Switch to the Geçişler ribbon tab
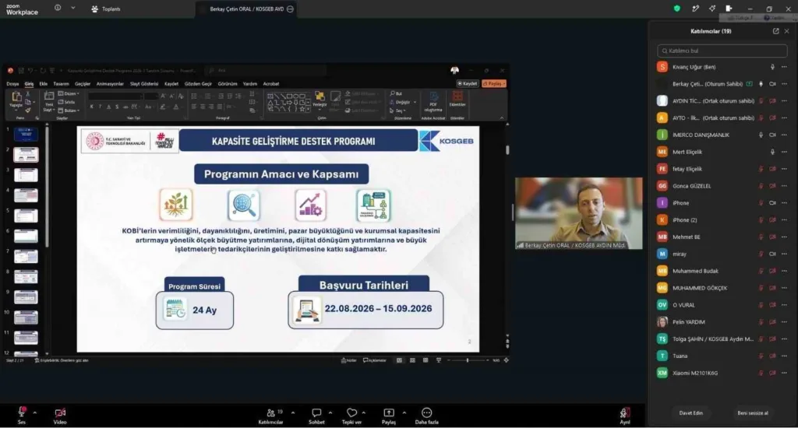This screenshot has width=798, height=428. coord(83,84)
